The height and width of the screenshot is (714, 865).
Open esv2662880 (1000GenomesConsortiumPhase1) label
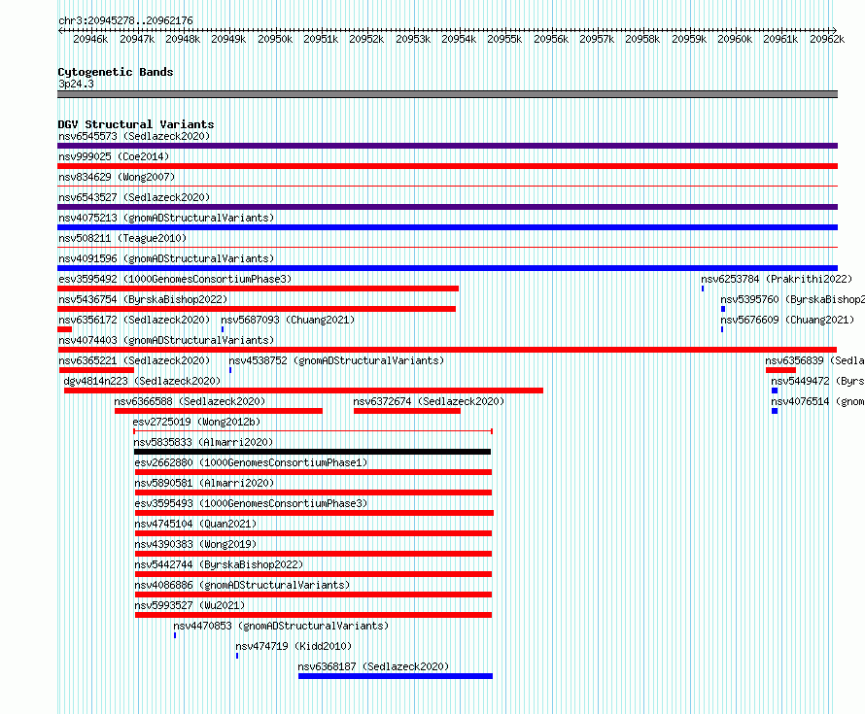point(251,462)
